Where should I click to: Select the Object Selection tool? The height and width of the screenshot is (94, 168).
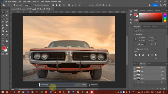click(7, 15)
